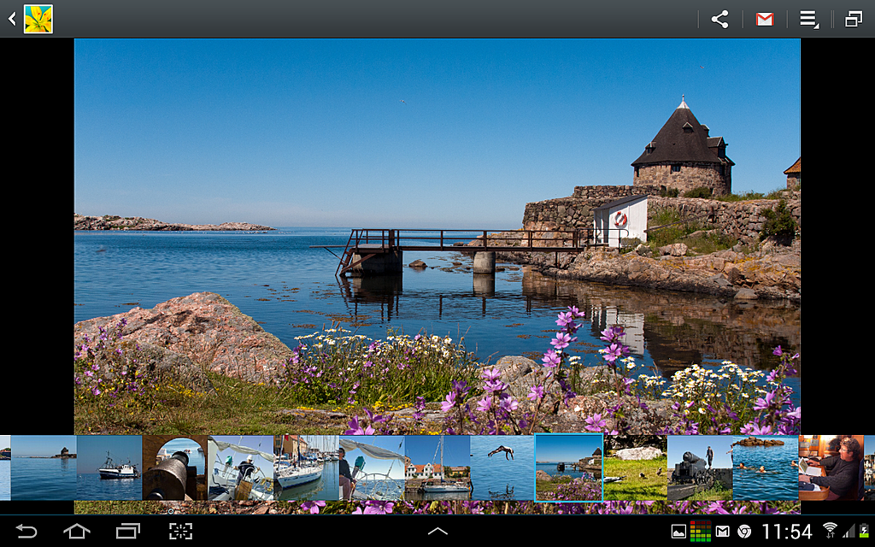Go back with the top-left arrow

pos(12,19)
